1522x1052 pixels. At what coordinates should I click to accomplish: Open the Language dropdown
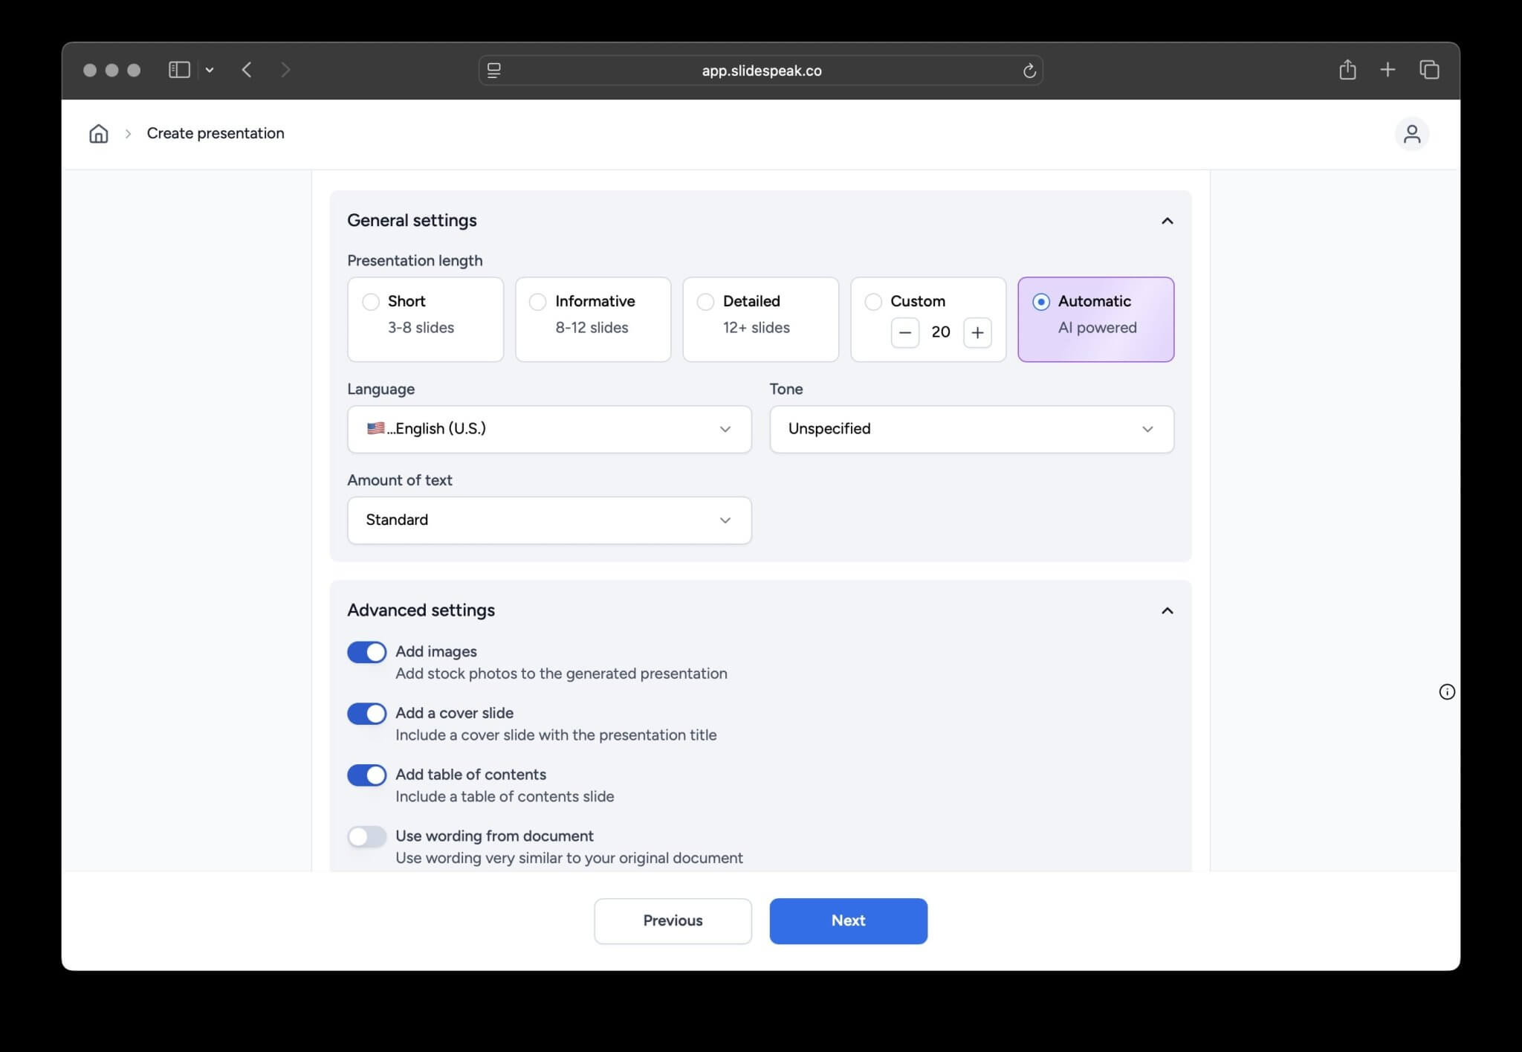coord(548,429)
